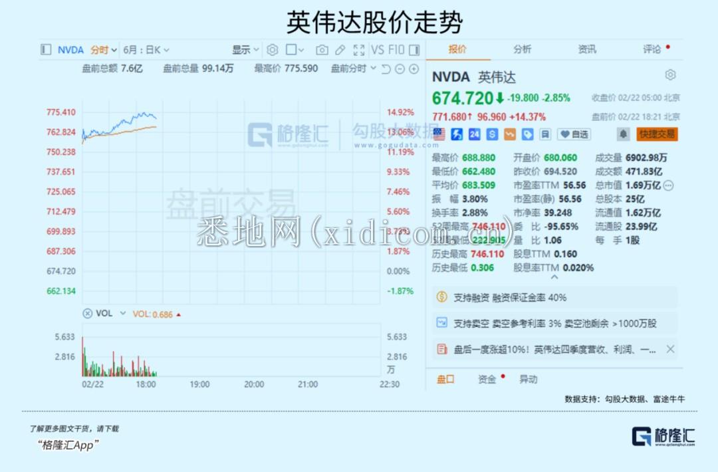Open chart settings gear icon
This screenshot has width=718, height=472.
[271, 49]
